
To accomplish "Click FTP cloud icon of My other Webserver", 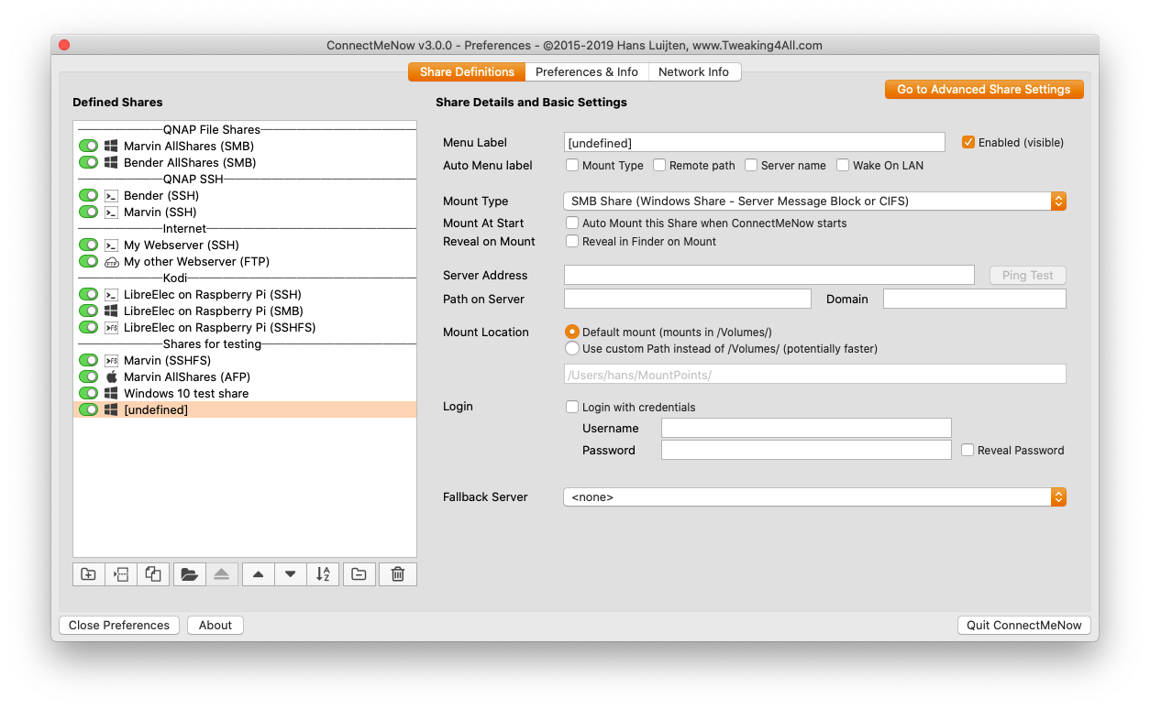I will (111, 261).
